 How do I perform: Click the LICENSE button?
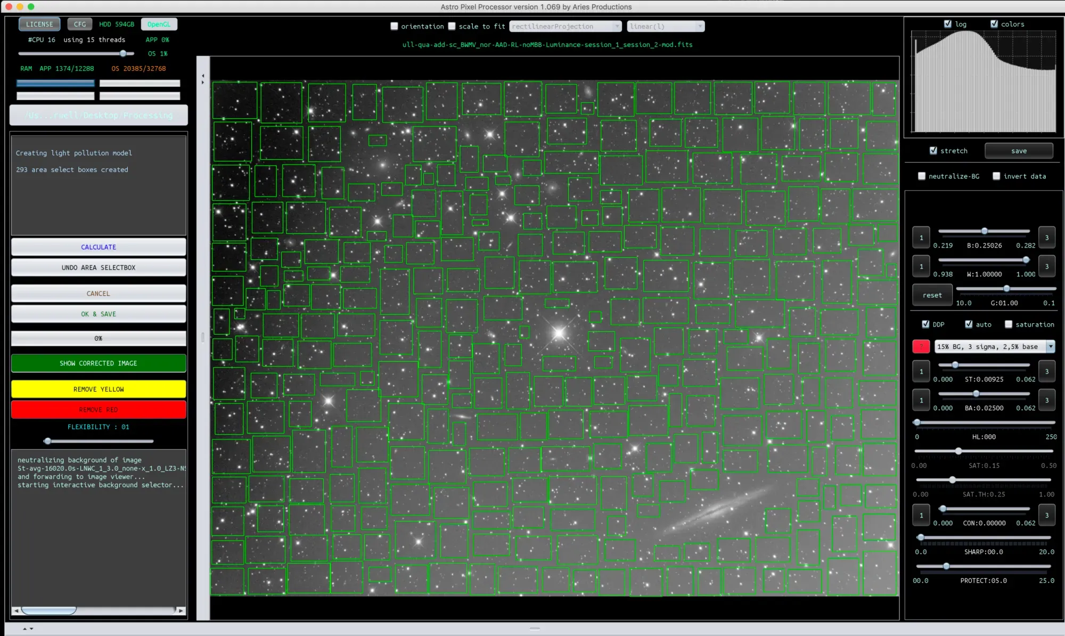click(x=39, y=25)
